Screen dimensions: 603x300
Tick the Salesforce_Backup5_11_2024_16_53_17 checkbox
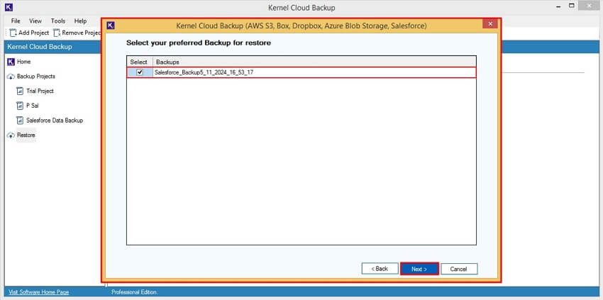(140, 72)
